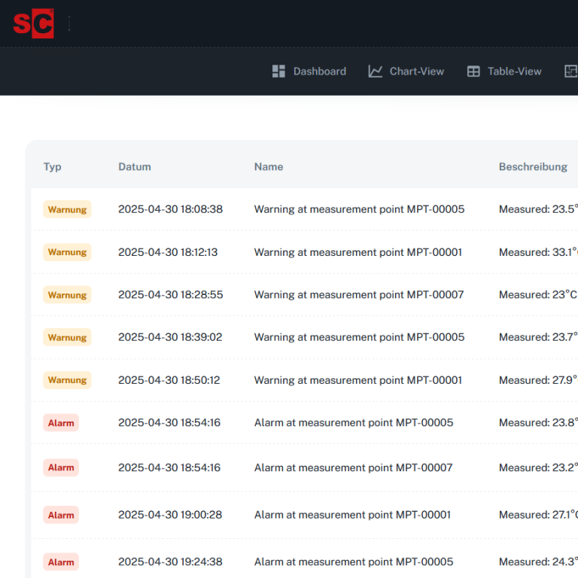Open the Dashboard menu item
This screenshot has height=578, width=578.
point(319,71)
